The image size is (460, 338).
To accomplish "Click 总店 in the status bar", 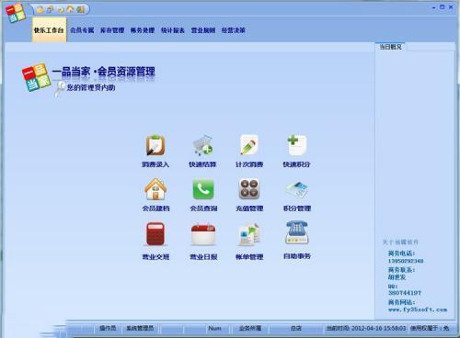I will [x=296, y=328].
